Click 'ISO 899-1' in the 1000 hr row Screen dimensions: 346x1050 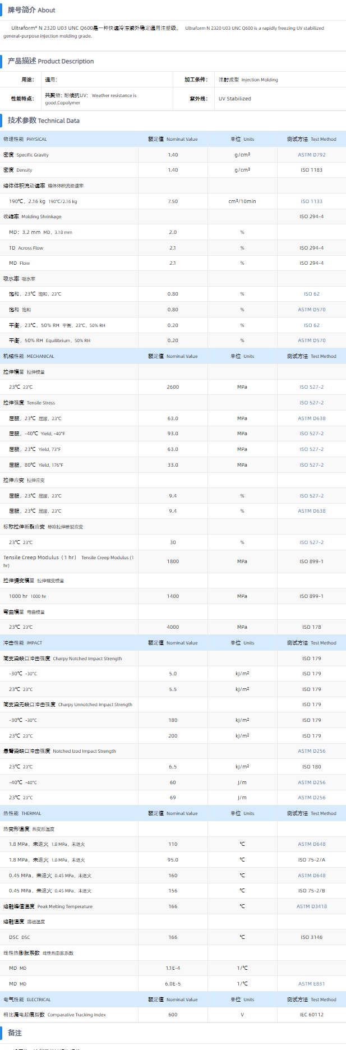(311, 596)
